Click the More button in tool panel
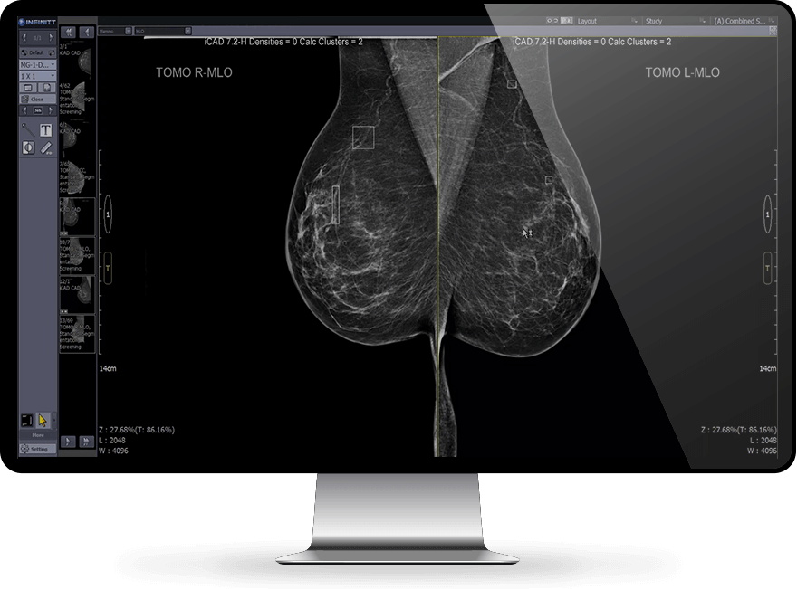Screen dimensions: 797x589 click(37, 435)
